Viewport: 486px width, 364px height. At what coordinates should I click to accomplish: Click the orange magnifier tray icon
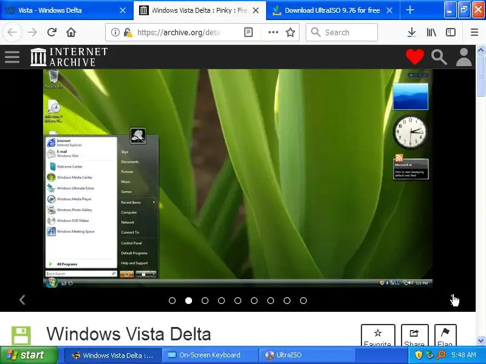pos(441,355)
